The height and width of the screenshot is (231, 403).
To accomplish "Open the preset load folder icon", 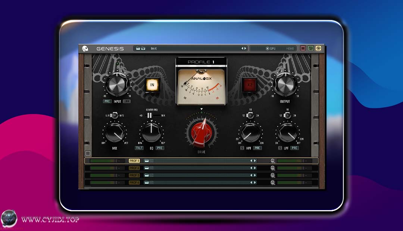I will [x=138, y=48].
